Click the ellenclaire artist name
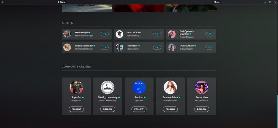 [x=132, y=46]
